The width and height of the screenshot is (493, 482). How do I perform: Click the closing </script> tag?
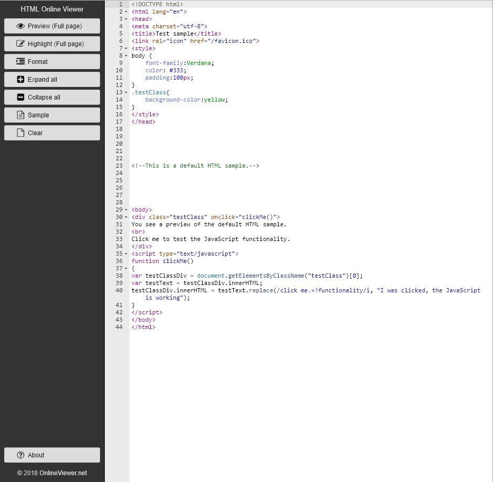[147, 313]
